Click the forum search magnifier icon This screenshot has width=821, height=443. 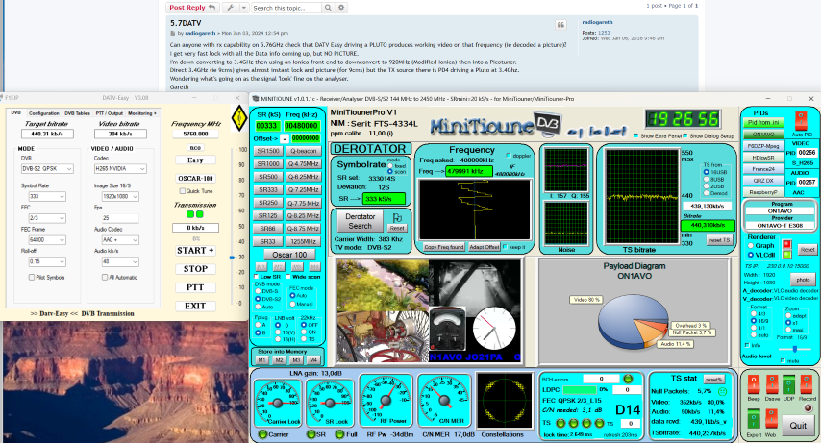[x=328, y=8]
